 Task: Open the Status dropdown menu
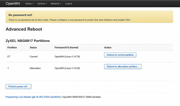29,4
